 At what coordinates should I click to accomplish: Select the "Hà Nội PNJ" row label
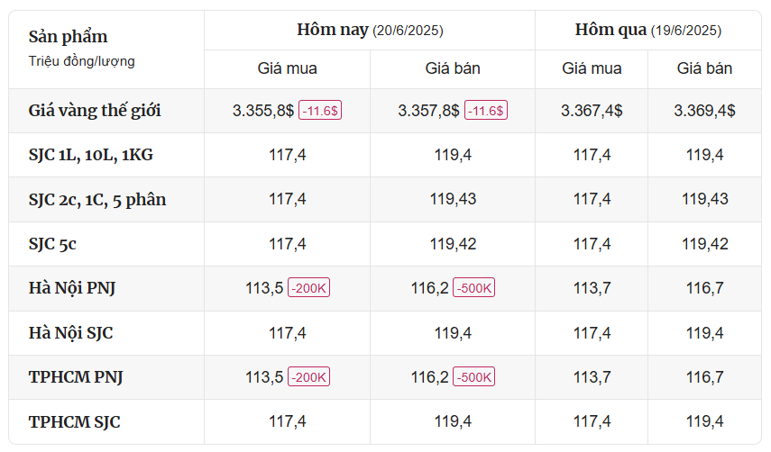coord(72,288)
